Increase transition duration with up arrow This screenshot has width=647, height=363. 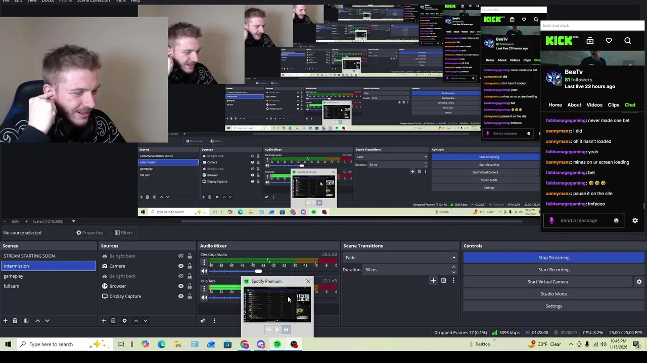click(453, 267)
